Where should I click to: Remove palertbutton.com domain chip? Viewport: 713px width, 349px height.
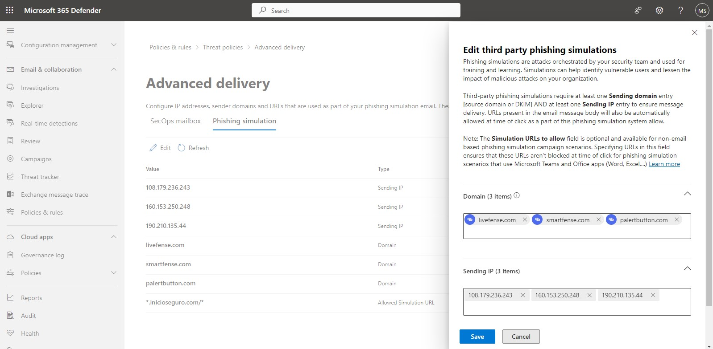point(677,219)
